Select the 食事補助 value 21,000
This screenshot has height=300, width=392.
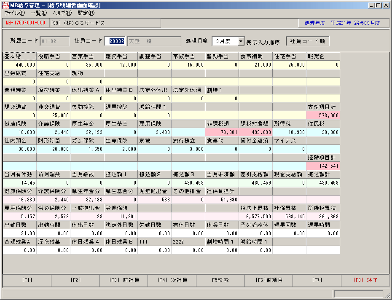pos(256,65)
